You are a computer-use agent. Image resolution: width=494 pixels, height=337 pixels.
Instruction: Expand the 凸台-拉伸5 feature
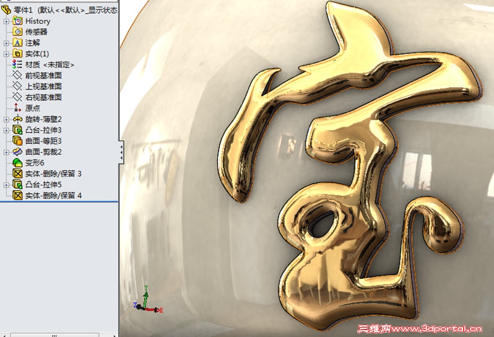click(x=6, y=185)
